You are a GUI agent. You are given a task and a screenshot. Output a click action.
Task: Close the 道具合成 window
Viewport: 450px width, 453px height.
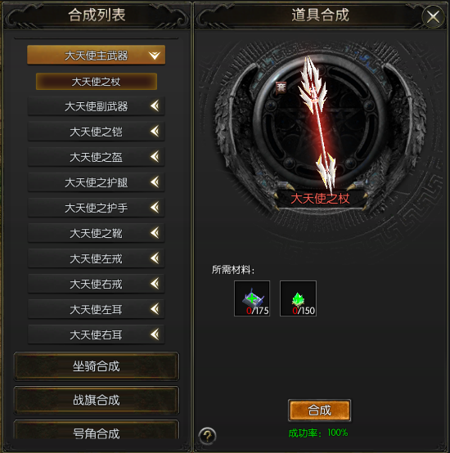(x=433, y=16)
